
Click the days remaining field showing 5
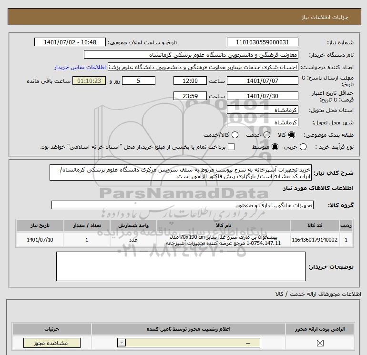click(x=139, y=81)
